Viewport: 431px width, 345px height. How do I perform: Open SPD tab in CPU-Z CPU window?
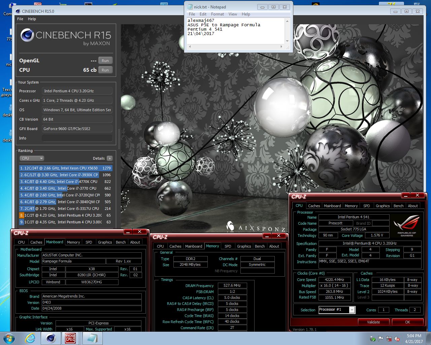pos(367,206)
